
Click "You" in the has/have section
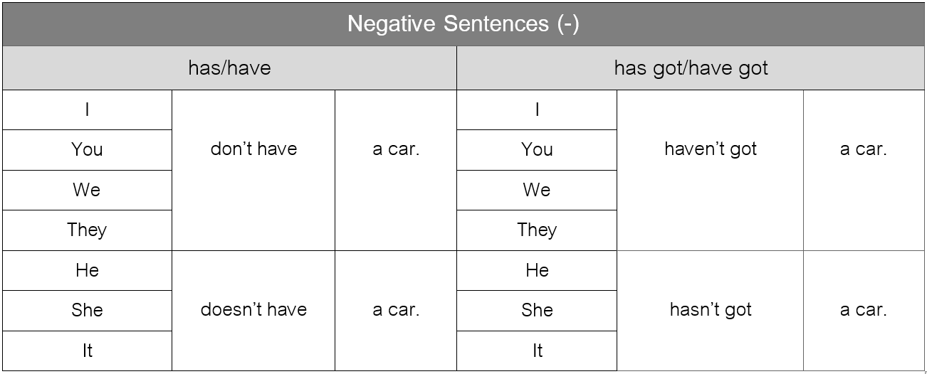87,150
